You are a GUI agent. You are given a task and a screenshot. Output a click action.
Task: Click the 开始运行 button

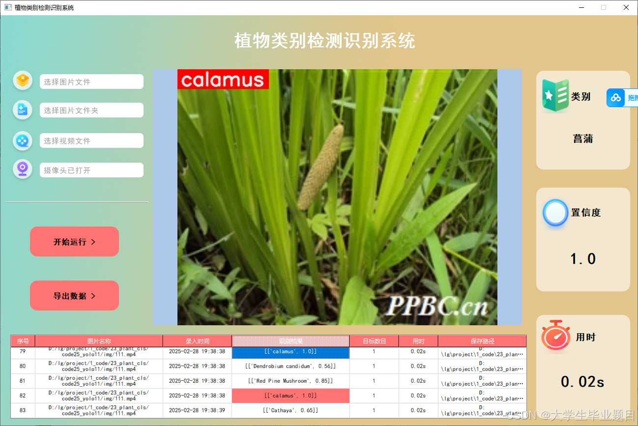coord(74,241)
